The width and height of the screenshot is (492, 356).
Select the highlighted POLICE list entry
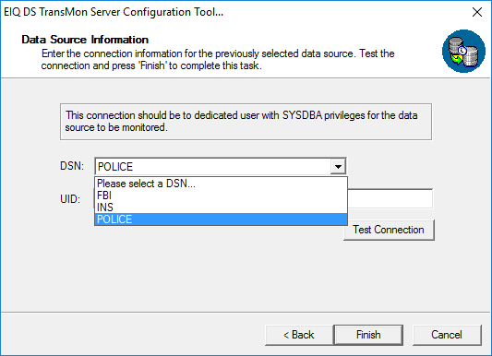coord(221,220)
